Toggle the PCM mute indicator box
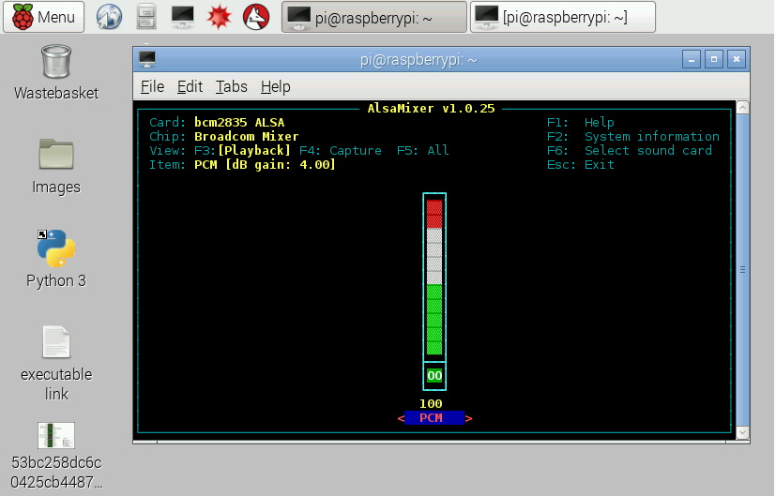Viewport: 776px width, 496px height. click(434, 376)
